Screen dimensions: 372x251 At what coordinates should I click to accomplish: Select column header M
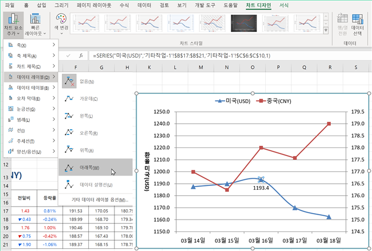pyautogui.click(x=201, y=67)
